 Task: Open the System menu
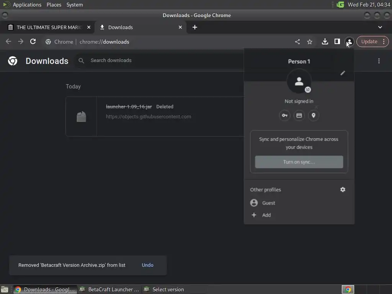click(x=75, y=5)
